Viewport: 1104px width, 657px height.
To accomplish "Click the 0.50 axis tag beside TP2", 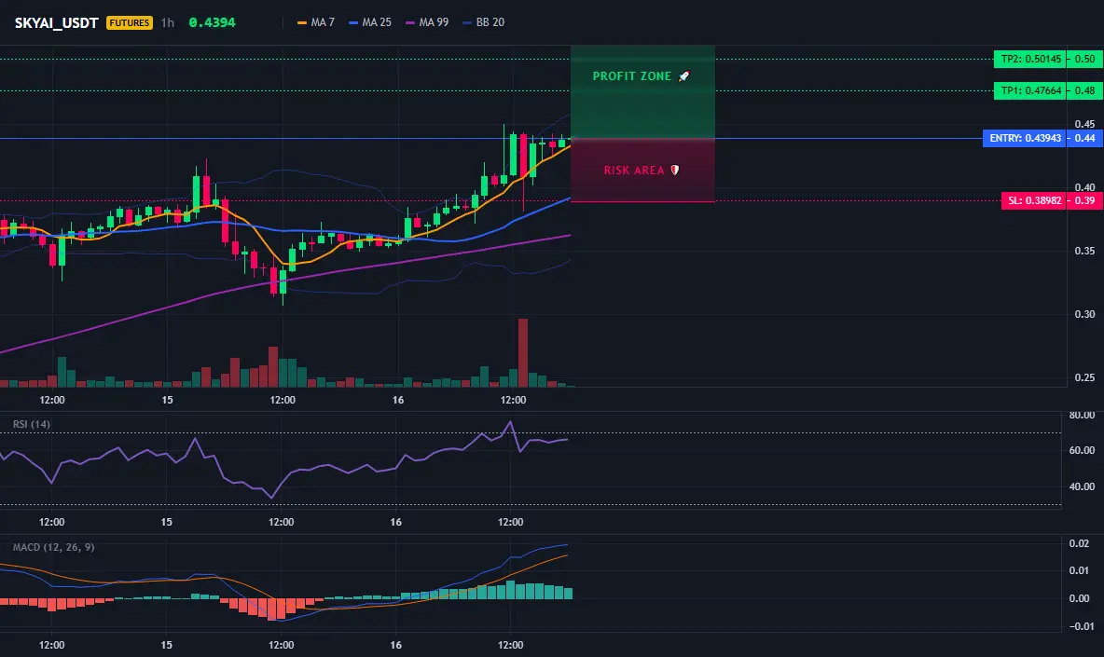I will 1085,59.
